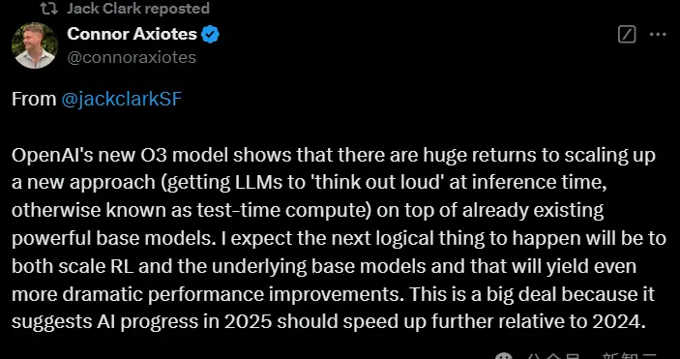This screenshot has width=680, height=359.
Task: Open the Connor Axiotes display name
Action: 132,34
